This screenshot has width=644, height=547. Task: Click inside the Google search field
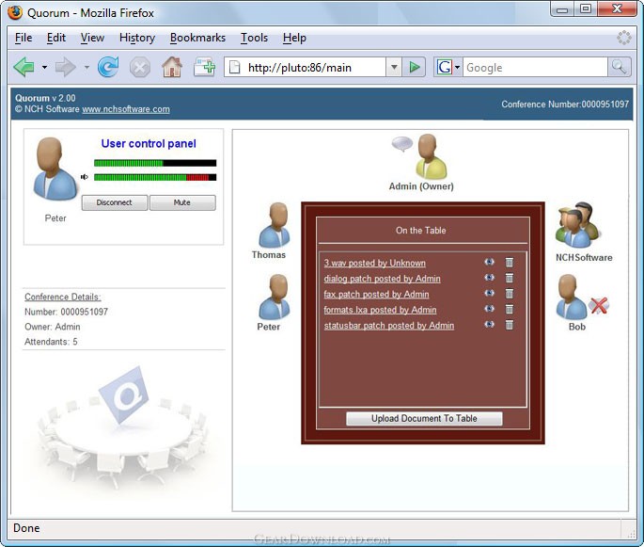[534, 68]
